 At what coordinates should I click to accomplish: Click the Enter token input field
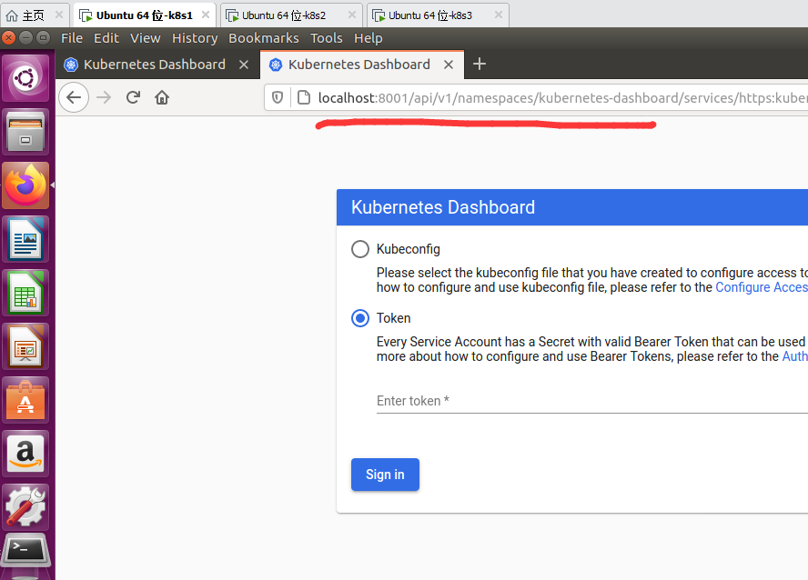[x=592, y=401]
